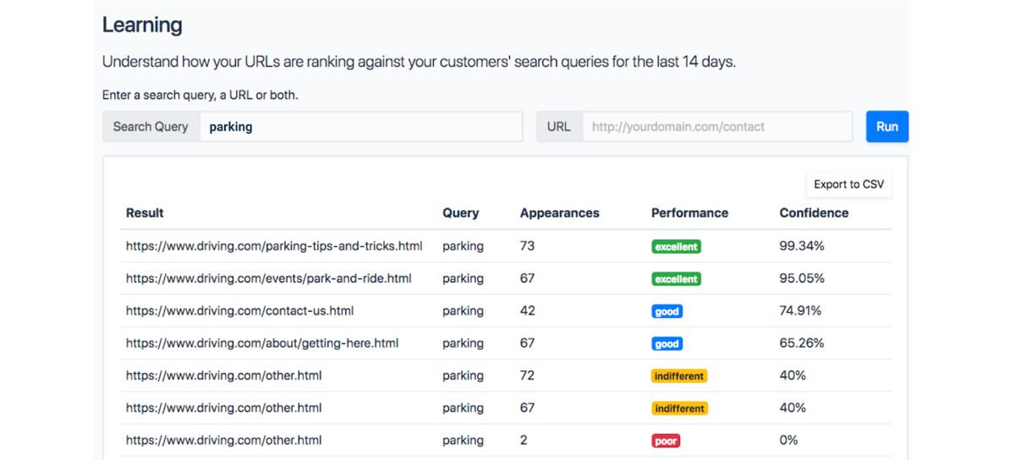This screenshot has width=1015, height=460.
Task: Open the about/getting-here.html result URL
Action: (262, 343)
